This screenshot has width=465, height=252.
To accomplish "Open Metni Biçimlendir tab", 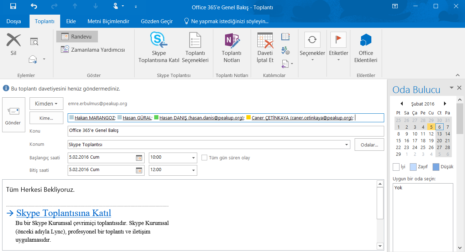I will tap(108, 21).
